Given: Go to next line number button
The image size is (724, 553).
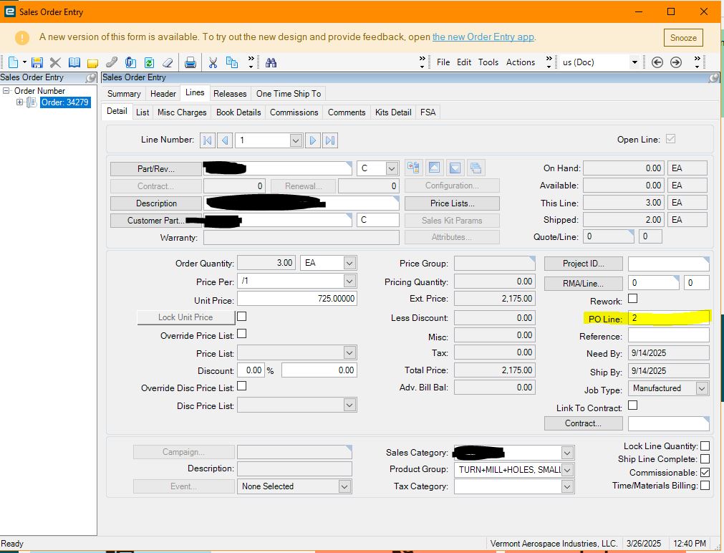Looking at the screenshot, I should pos(313,140).
